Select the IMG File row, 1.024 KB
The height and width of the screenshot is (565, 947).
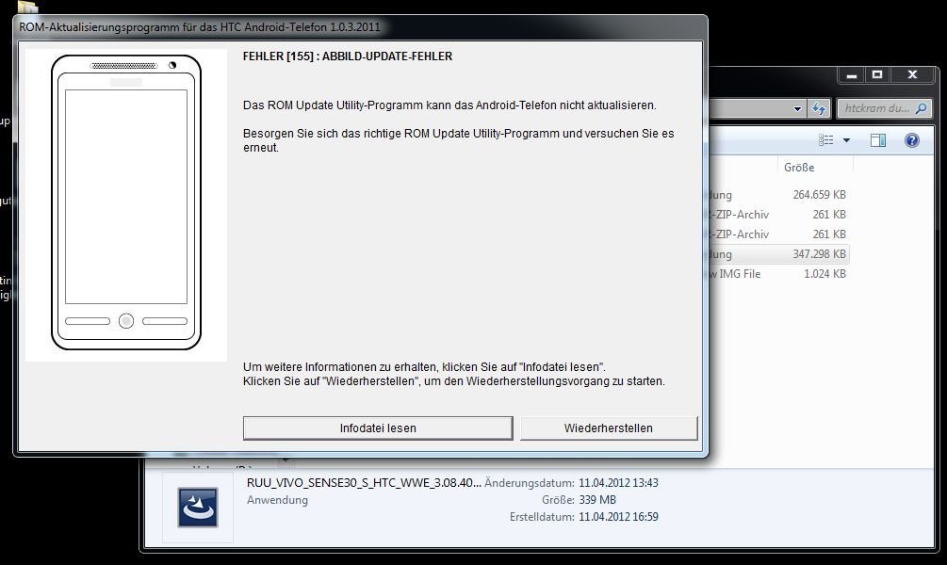[x=779, y=273]
